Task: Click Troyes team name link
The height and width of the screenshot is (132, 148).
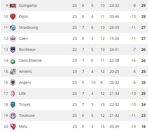Action: [25, 105]
